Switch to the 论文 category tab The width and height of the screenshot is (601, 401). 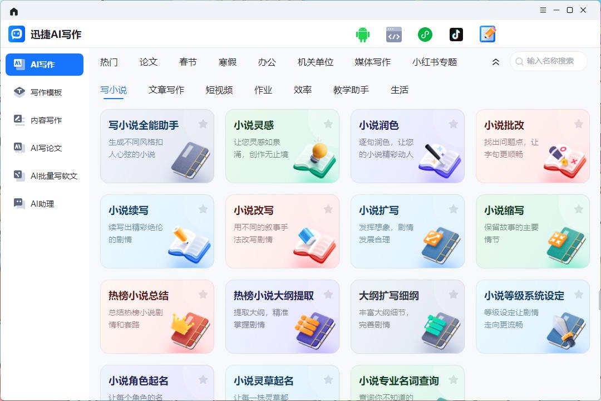[149, 62]
